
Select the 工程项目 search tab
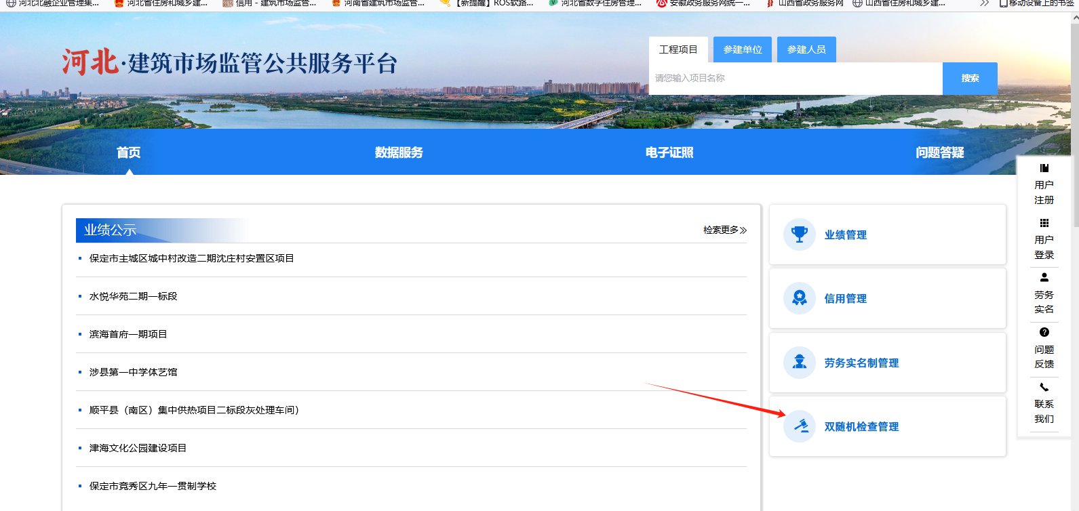678,49
